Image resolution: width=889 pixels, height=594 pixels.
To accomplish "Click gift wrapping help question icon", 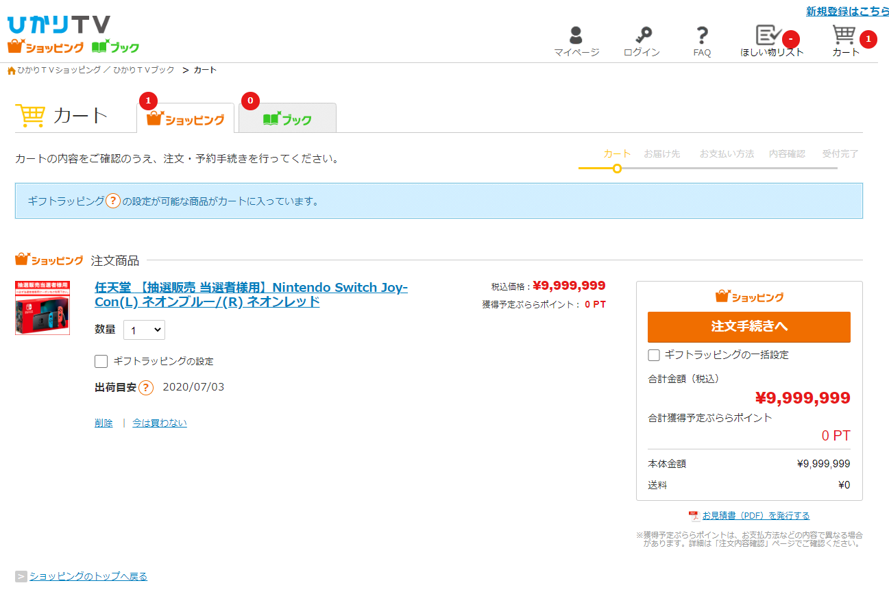I will point(113,201).
